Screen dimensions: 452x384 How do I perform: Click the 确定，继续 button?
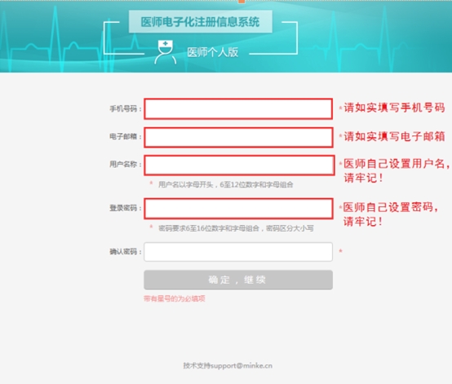coord(238,280)
